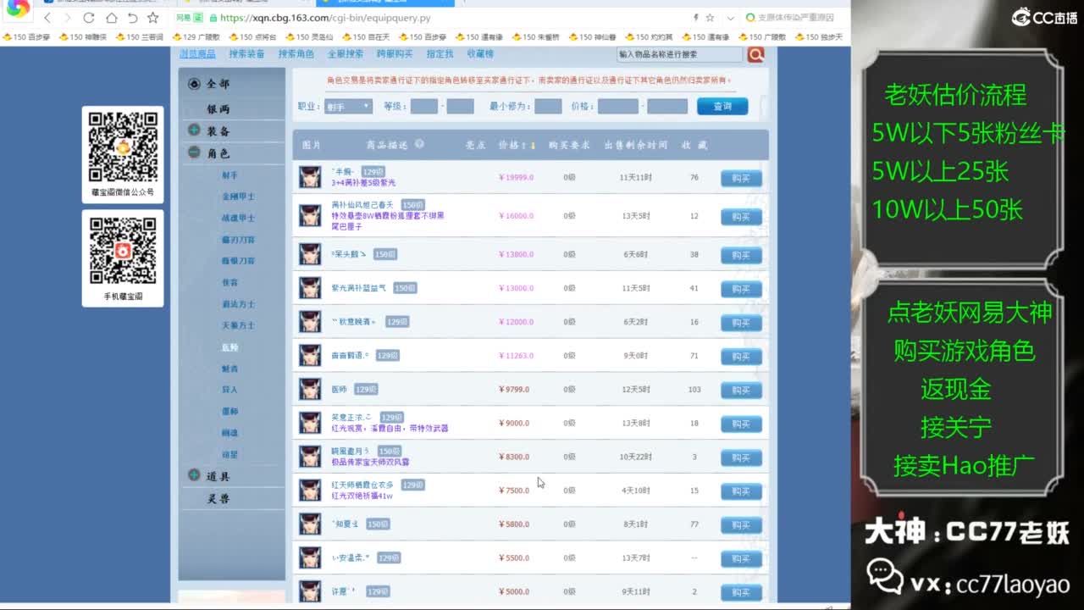
Task: Select the 全部 category radio
Action: pos(194,84)
